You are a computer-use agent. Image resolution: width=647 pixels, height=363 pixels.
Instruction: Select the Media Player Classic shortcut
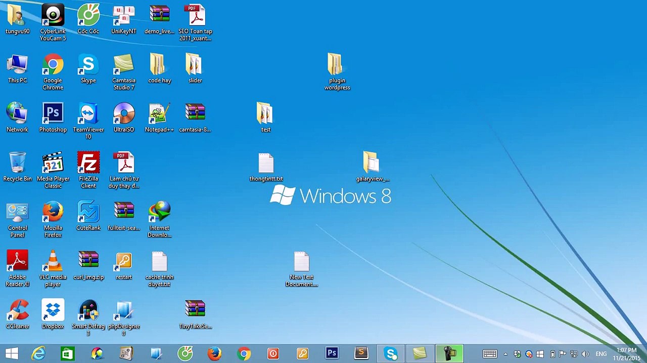(x=53, y=170)
